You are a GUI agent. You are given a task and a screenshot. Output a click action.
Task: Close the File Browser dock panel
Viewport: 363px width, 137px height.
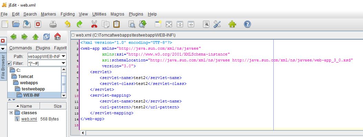pyautogui.click(x=3, y=41)
